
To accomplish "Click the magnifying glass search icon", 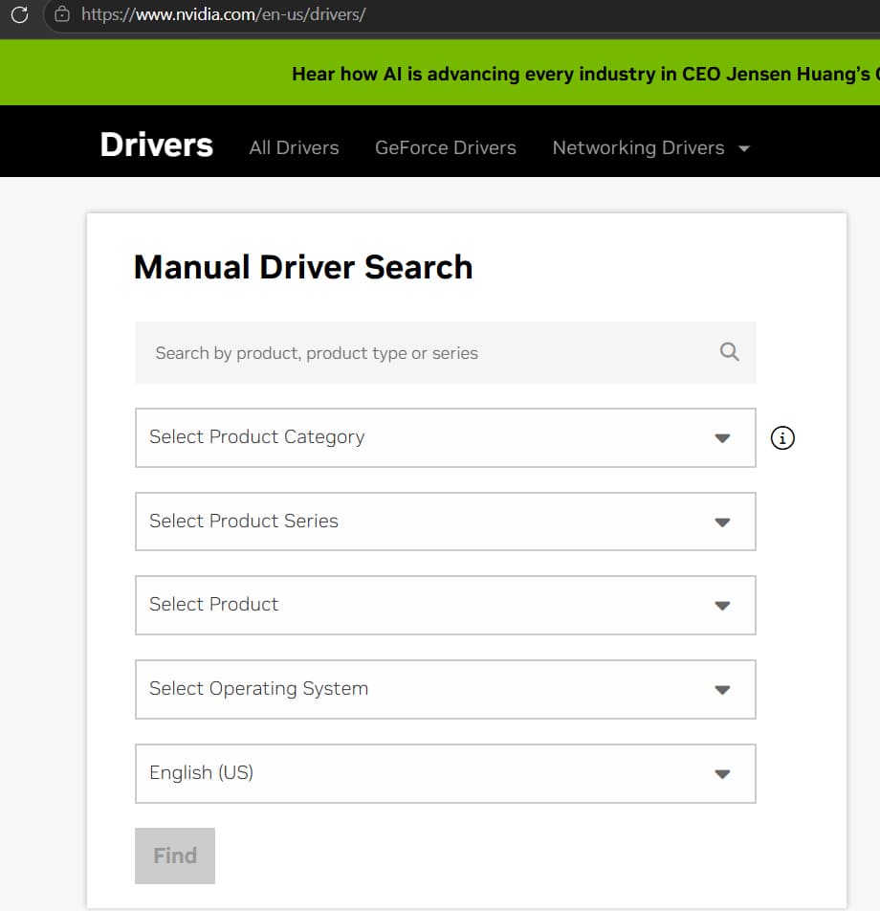I will point(729,351).
